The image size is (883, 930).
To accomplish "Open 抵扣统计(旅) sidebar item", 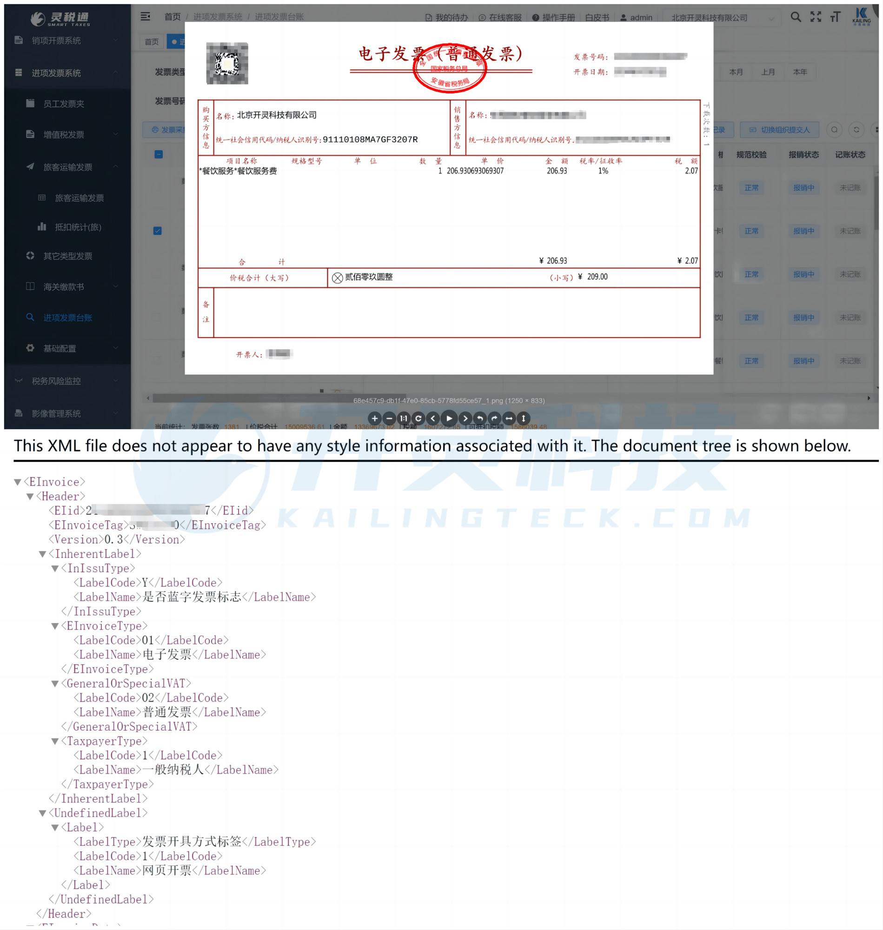I will point(67,227).
